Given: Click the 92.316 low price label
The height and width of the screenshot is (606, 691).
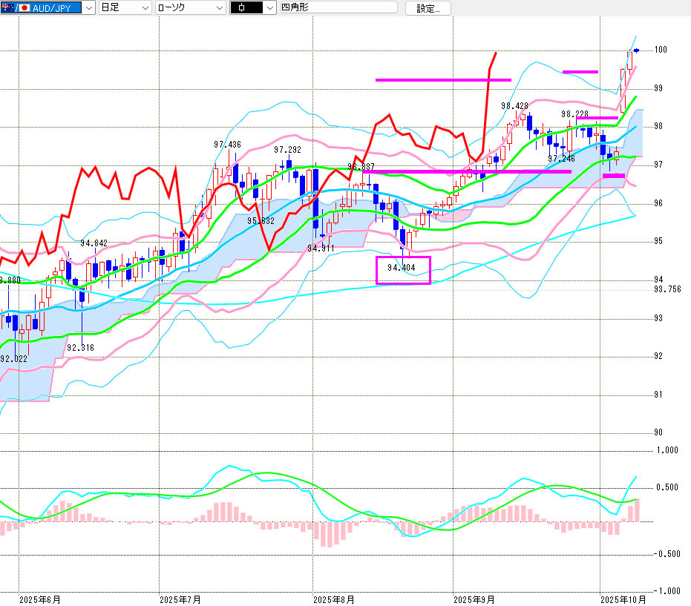Looking at the screenshot, I should point(80,347).
